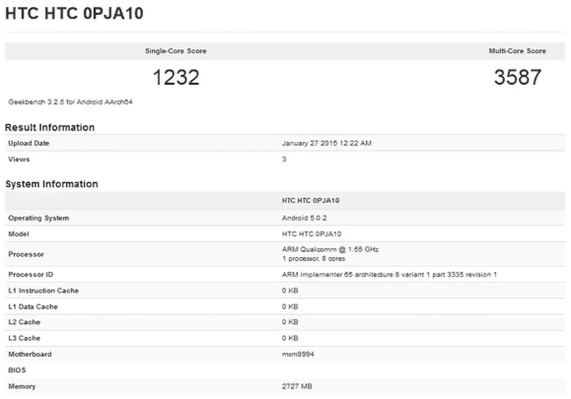Click the ARM Qualcomm @ 1.55 GHz text
This screenshot has width=571, height=399.
330,249
